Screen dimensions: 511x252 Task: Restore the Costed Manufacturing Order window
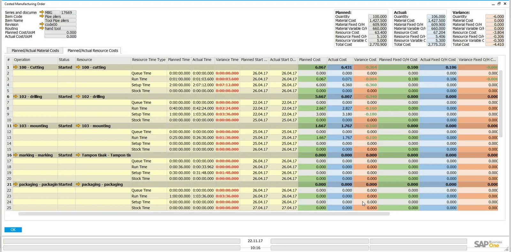pyautogui.click(x=499, y=4)
